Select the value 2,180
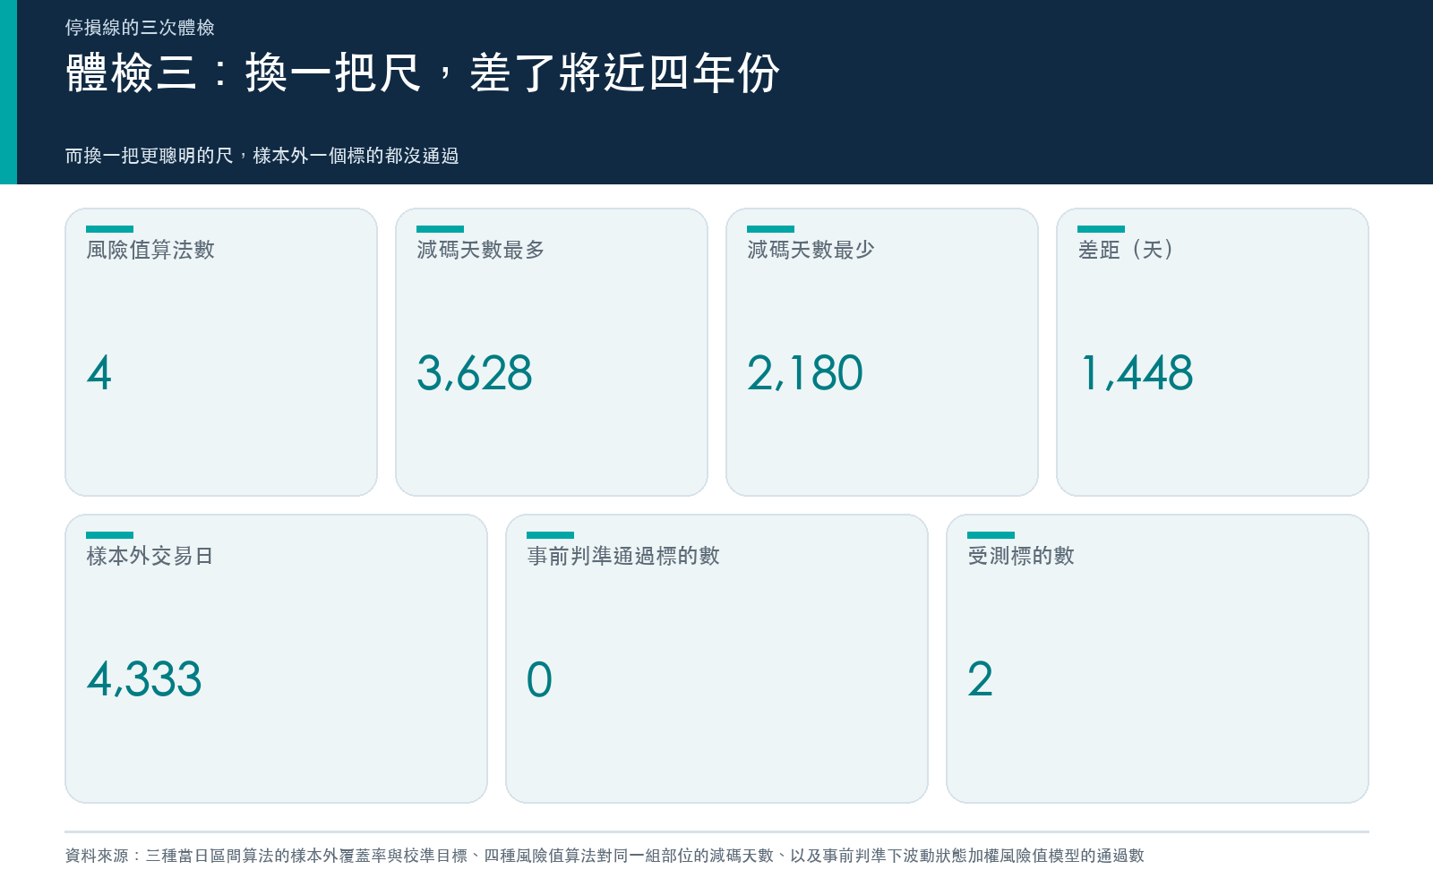 (x=805, y=373)
